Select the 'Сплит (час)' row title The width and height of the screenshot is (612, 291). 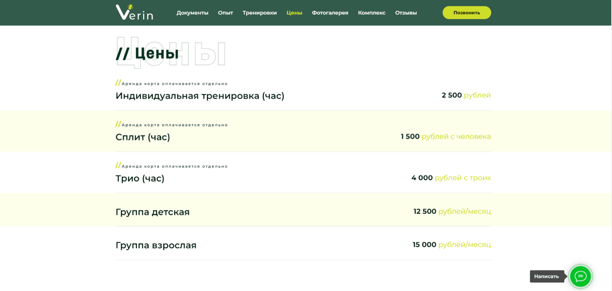pyautogui.click(x=143, y=137)
